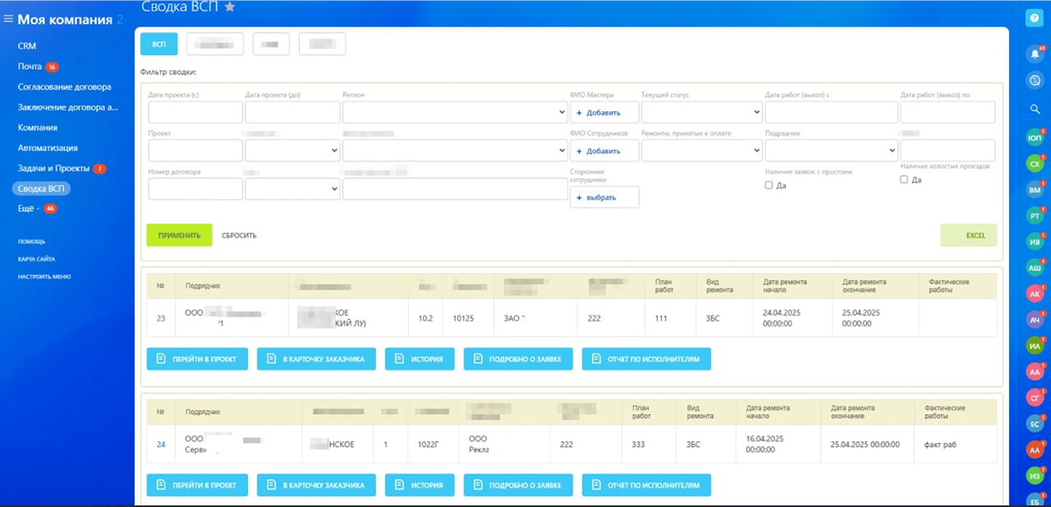Expand the Подрядчик filter dropdown
The height and width of the screenshot is (507, 1051).
(x=831, y=151)
